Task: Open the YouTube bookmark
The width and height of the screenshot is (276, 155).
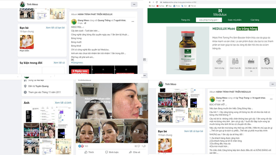Action: [160, 6]
